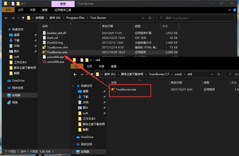Open 桌面 in True Burner window sidebar
This screenshot has width=239, height=156.
pos(17,35)
